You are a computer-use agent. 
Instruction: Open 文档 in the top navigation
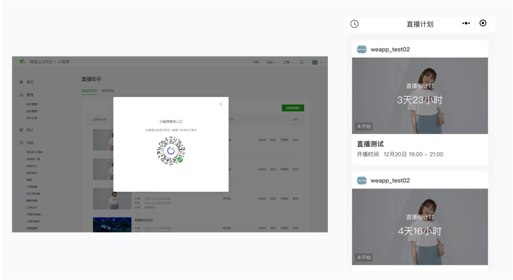256,62
